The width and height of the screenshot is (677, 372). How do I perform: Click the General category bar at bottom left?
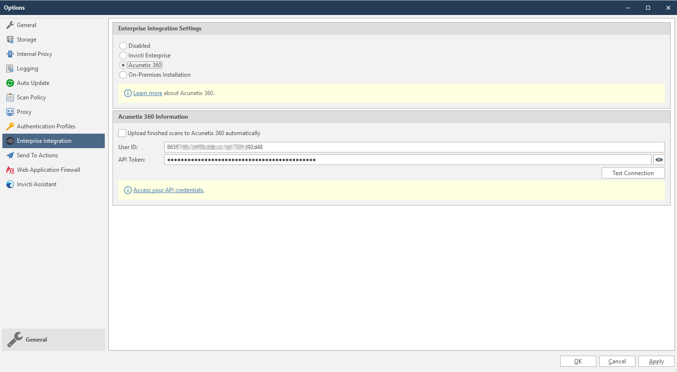(54, 340)
